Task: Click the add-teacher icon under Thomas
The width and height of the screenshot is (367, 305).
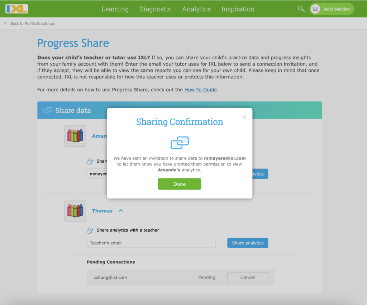Action: [90, 230]
